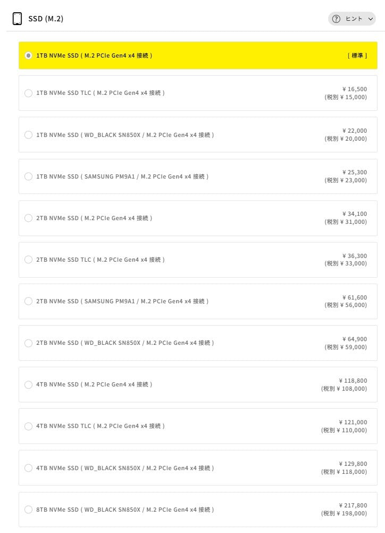The image size is (385, 533).
Task: Click the SSD (M.2) section heading
Action: point(46,19)
